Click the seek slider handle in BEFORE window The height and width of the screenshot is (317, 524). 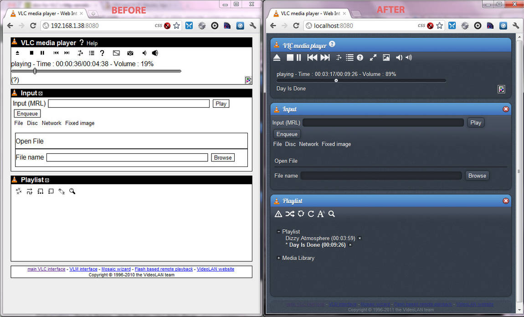point(35,71)
